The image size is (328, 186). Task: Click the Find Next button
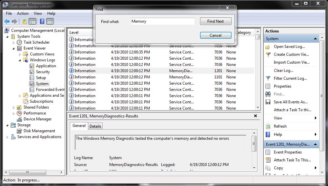pos(215,21)
